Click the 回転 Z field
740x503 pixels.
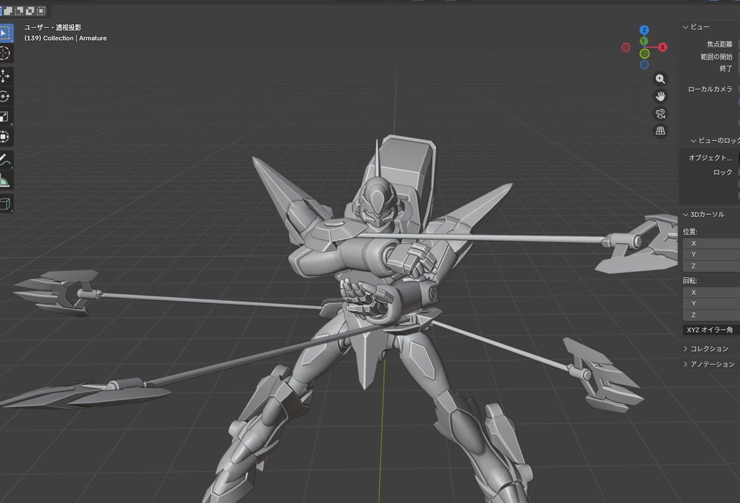[x=712, y=315]
